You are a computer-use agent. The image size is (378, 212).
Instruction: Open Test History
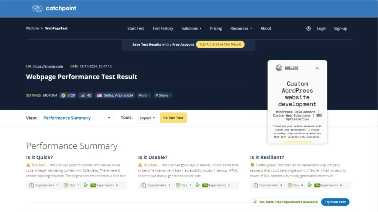163,28
